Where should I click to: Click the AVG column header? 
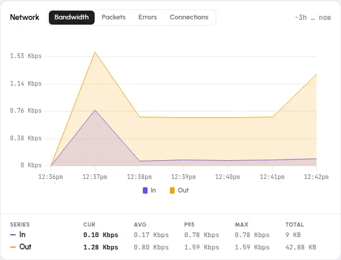140,225
